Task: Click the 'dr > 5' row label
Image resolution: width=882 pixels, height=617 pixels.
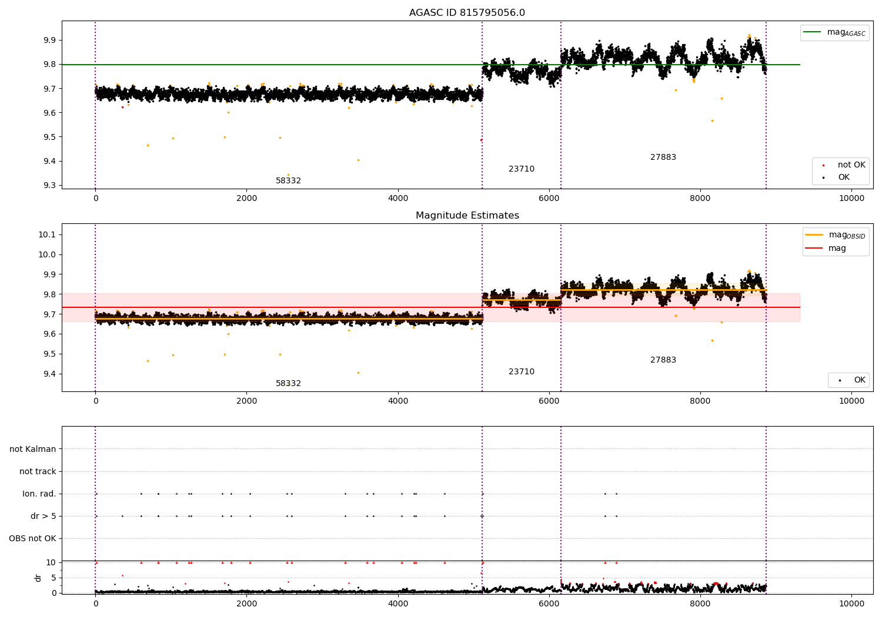Action: click(44, 516)
